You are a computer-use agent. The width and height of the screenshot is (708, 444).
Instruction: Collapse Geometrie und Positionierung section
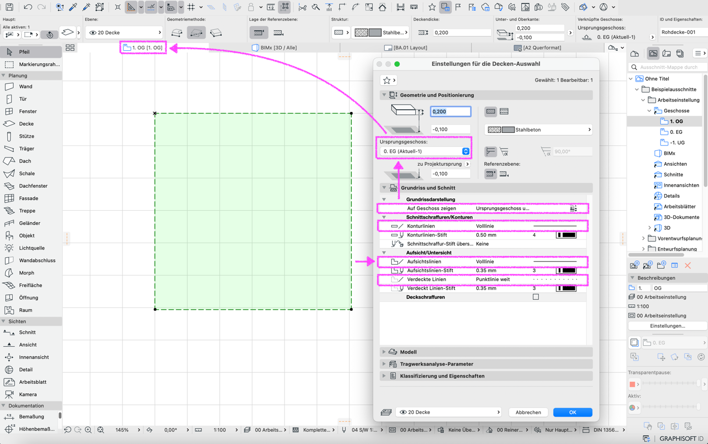384,95
